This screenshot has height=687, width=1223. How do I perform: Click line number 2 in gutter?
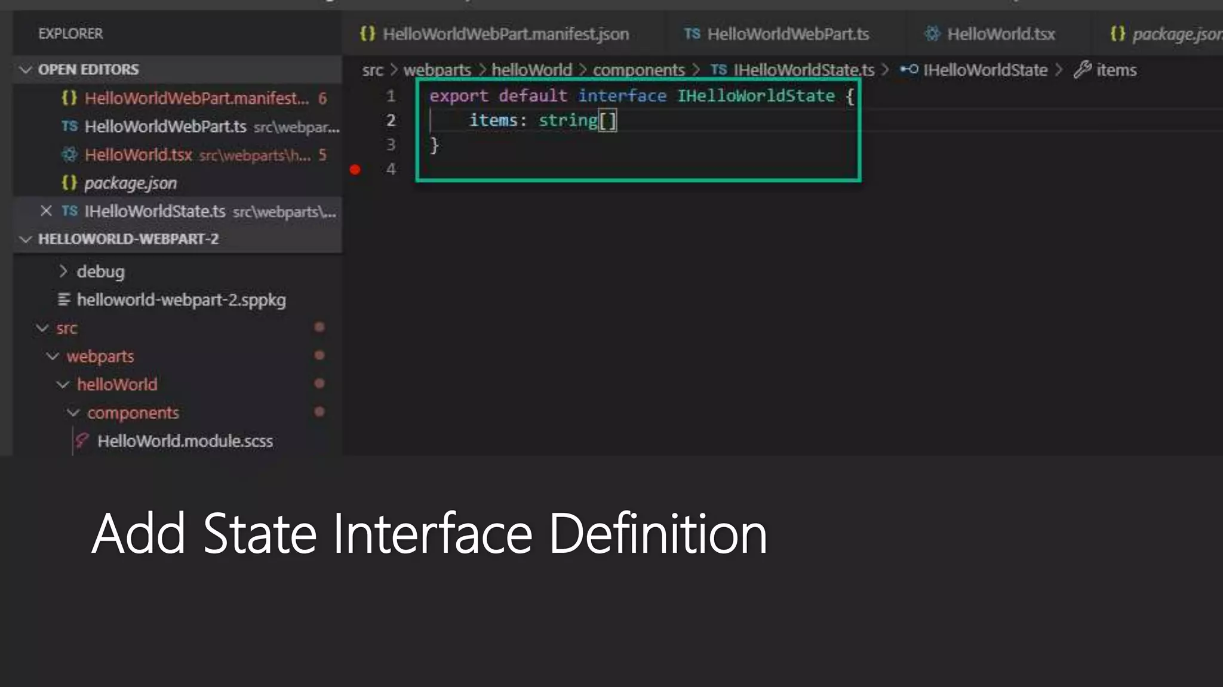(x=391, y=120)
